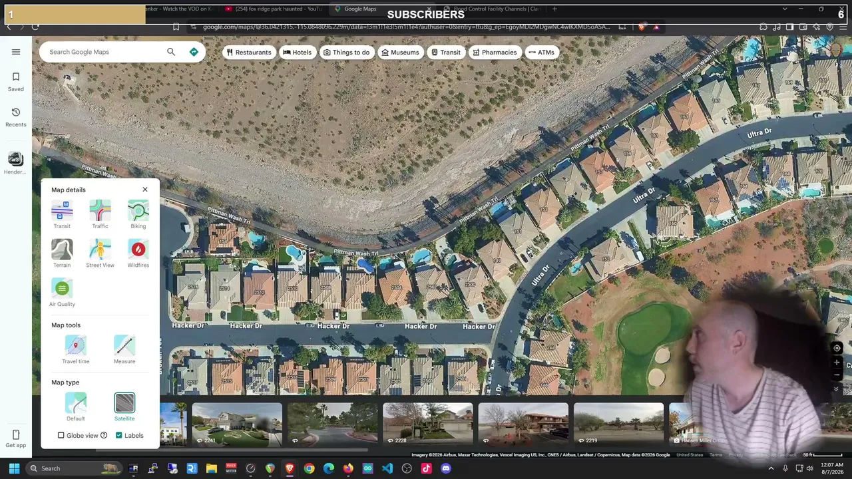The height and width of the screenshot is (479, 852).
Task: Open Discord from the taskbar
Action: (446, 468)
